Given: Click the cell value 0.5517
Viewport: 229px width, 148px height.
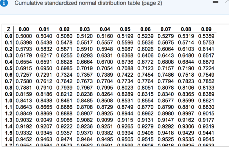Looking at the screenshot, I should click(85, 42).
